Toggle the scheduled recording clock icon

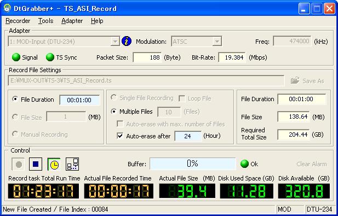pyautogui.click(x=54, y=164)
